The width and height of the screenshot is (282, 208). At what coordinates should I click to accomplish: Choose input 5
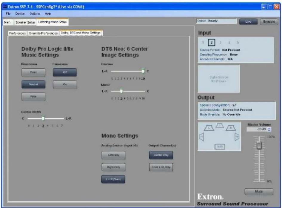click(238, 43)
